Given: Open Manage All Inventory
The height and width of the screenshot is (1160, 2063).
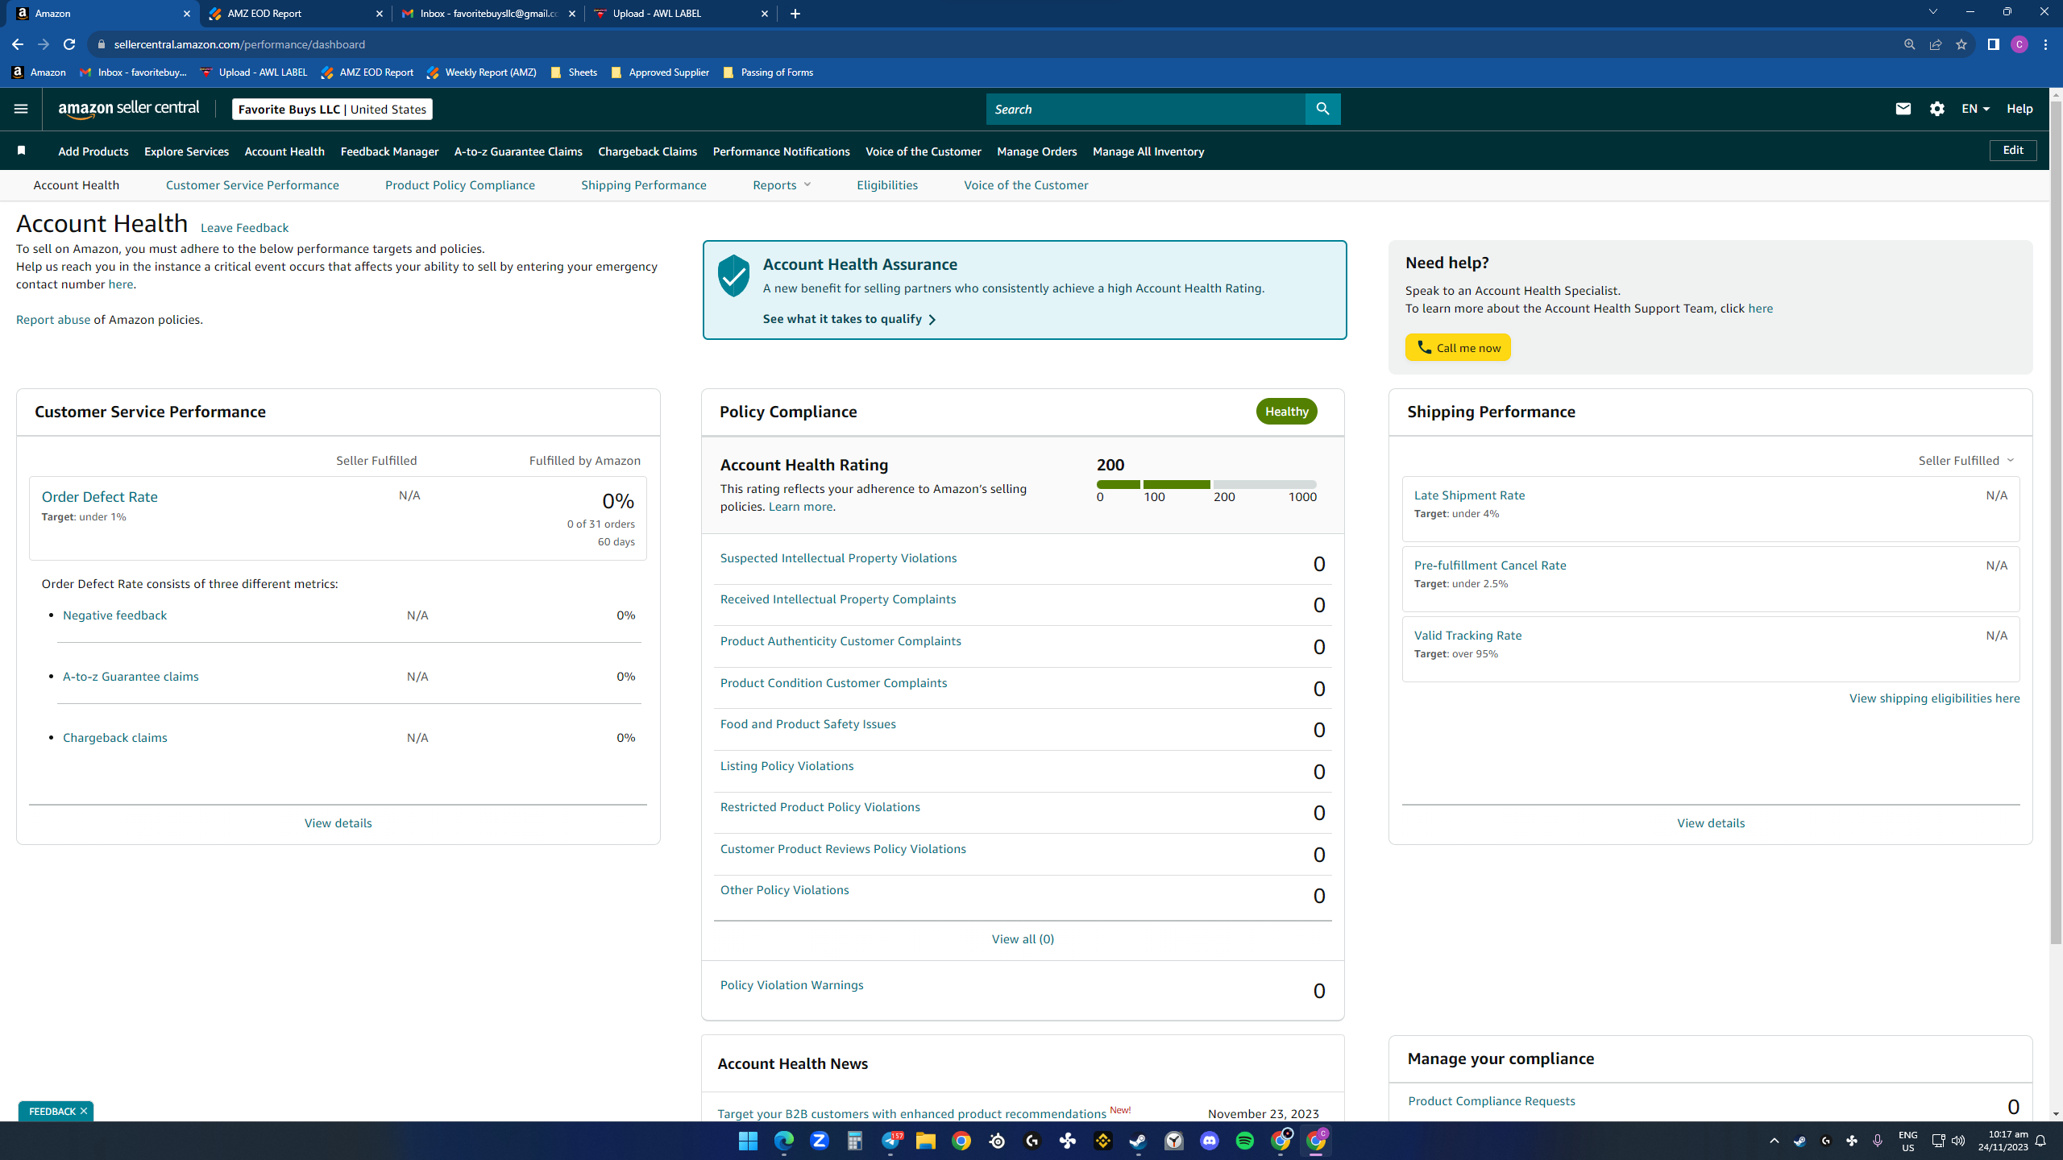Looking at the screenshot, I should point(1148,151).
